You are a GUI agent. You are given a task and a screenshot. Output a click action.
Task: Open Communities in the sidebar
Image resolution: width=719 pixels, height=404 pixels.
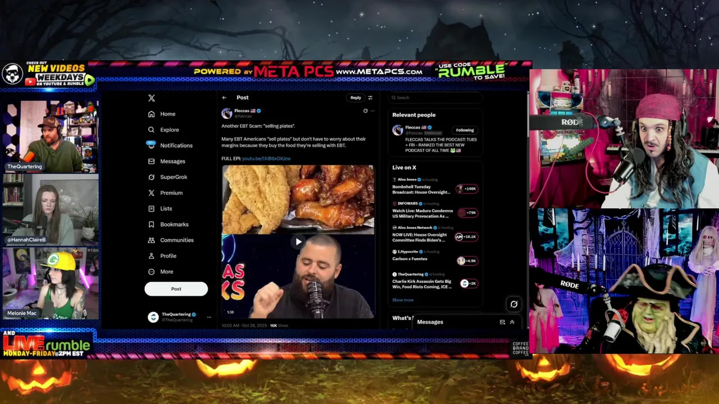click(171, 240)
